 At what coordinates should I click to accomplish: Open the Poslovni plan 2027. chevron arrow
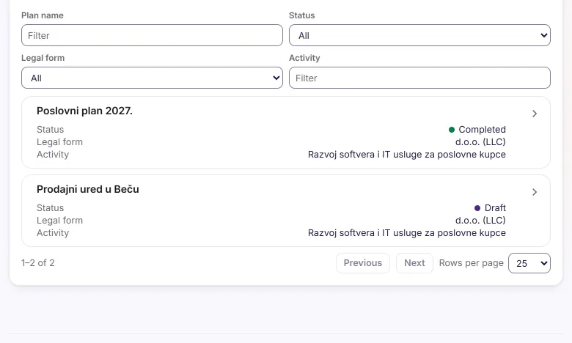(535, 114)
